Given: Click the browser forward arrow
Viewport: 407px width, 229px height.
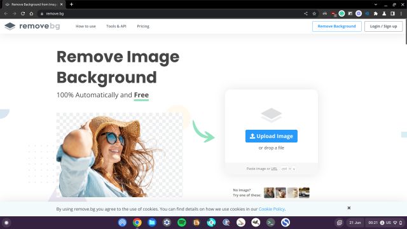Looking at the screenshot, I should (x=14, y=13).
